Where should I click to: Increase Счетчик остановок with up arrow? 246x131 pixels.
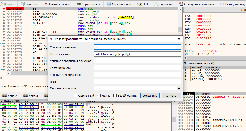(179, 87)
